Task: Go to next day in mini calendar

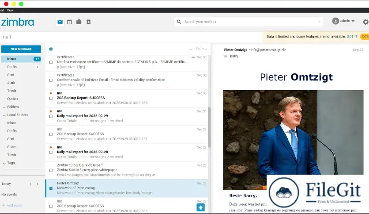Action: click(x=38, y=184)
